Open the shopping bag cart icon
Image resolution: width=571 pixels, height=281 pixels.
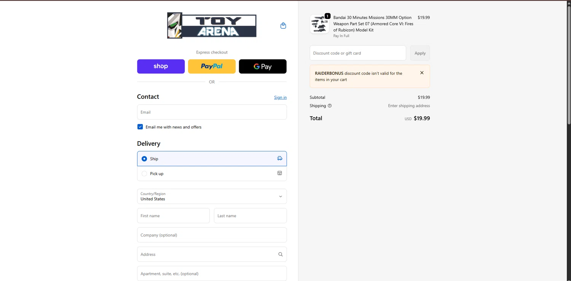283,25
